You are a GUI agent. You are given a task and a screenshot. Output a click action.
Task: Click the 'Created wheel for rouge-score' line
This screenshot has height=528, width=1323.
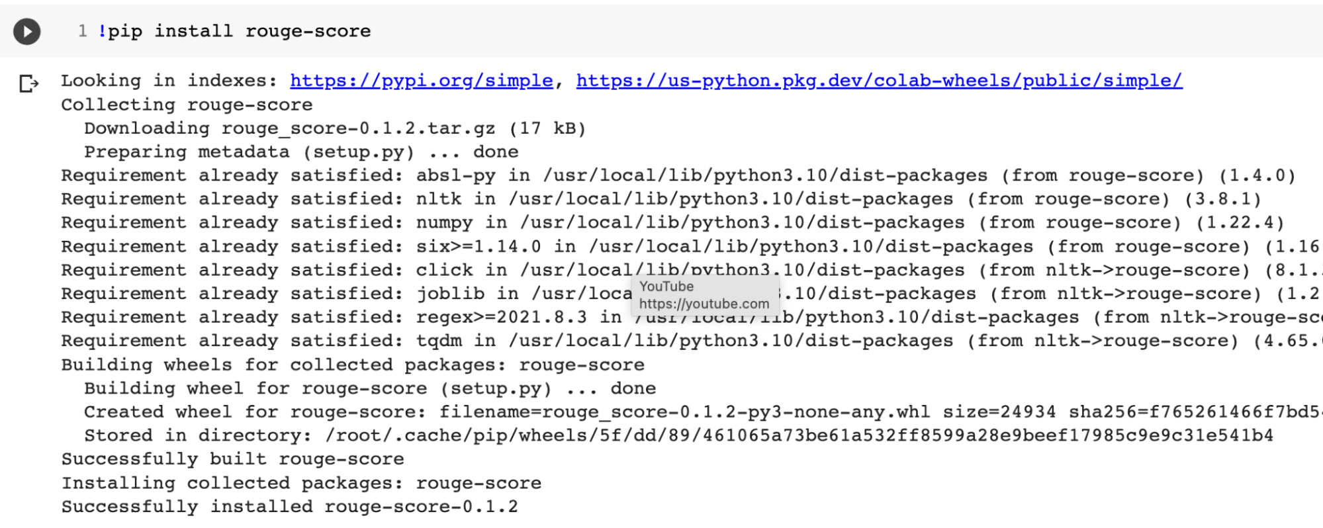702,412
